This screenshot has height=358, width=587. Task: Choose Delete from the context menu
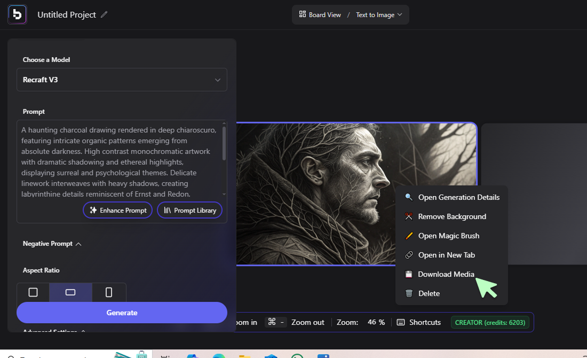tap(451, 293)
